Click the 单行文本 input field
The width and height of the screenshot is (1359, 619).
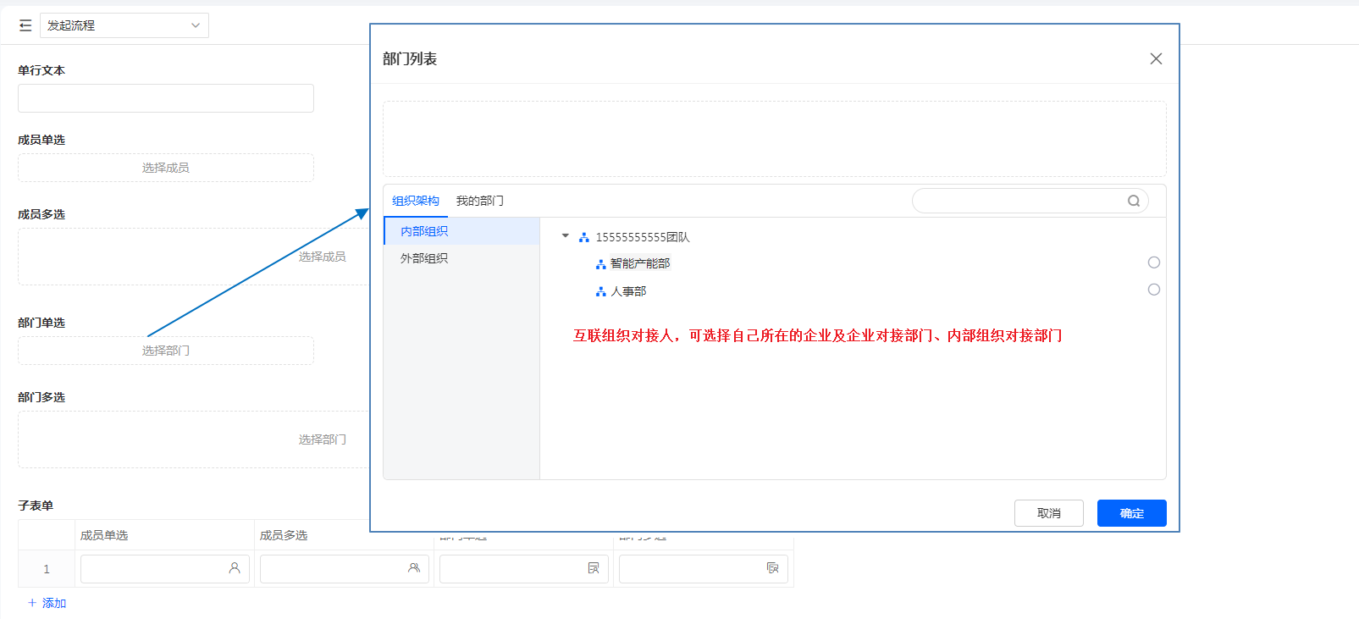pyautogui.click(x=166, y=98)
